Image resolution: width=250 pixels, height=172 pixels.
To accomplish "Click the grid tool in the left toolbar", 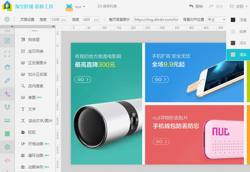I will 7,134.
